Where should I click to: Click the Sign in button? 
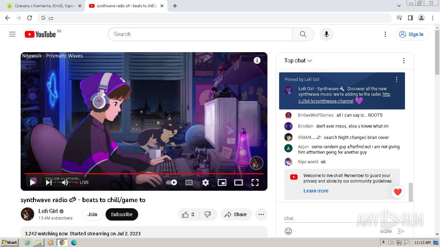(x=412, y=34)
